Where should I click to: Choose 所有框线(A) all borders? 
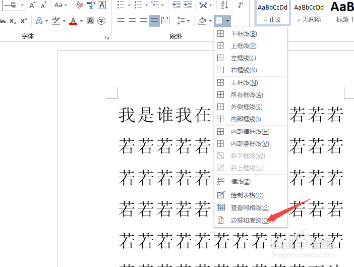(251, 95)
